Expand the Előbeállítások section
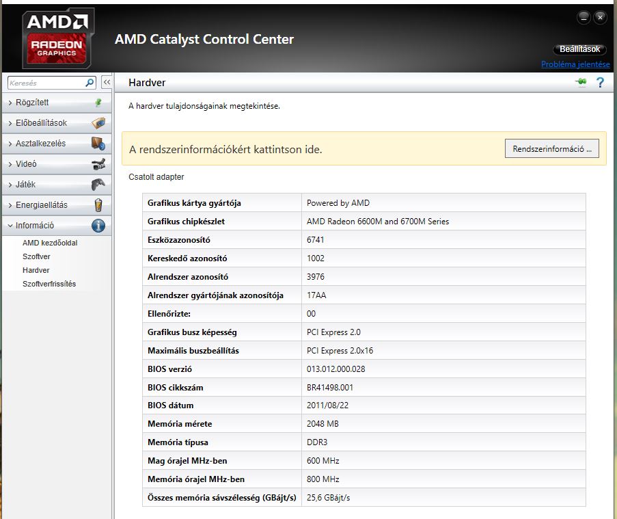 click(x=57, y=123)
